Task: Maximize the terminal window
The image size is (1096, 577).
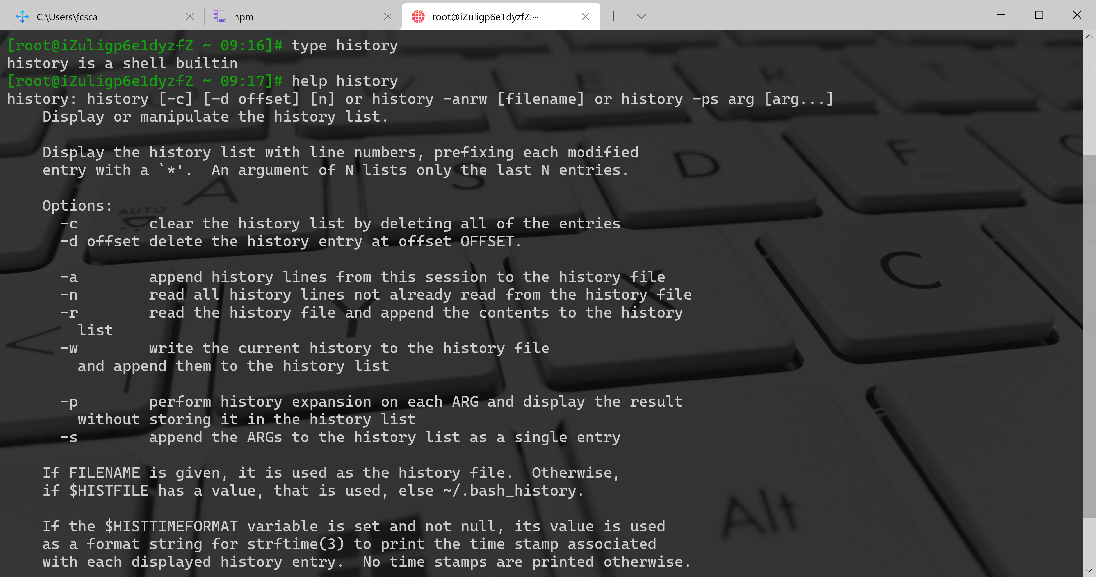Action: point(1039,15)
